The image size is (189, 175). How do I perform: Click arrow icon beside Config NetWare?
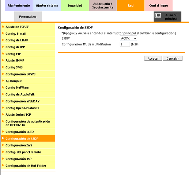tap(3, 87)
